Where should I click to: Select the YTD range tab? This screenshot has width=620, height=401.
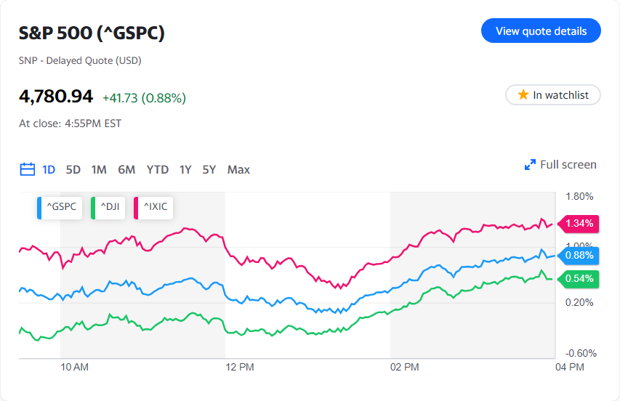point(158,170)
